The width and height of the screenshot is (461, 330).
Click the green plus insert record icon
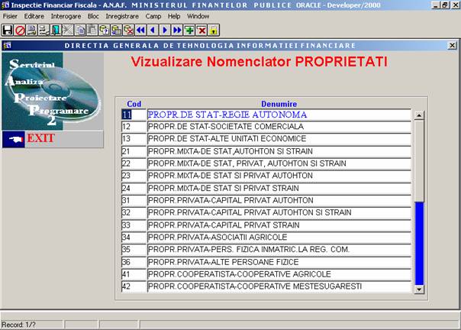[x=189, y=31]
